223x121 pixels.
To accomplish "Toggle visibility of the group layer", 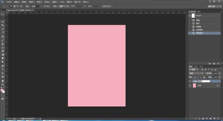I will click(190, 81).
